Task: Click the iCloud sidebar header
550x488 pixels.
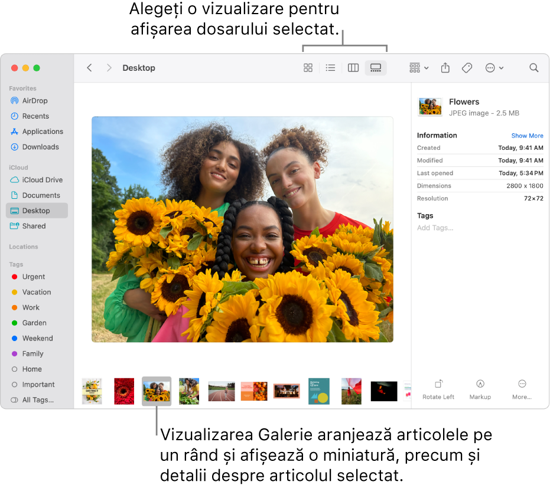Action: point(18,168)
